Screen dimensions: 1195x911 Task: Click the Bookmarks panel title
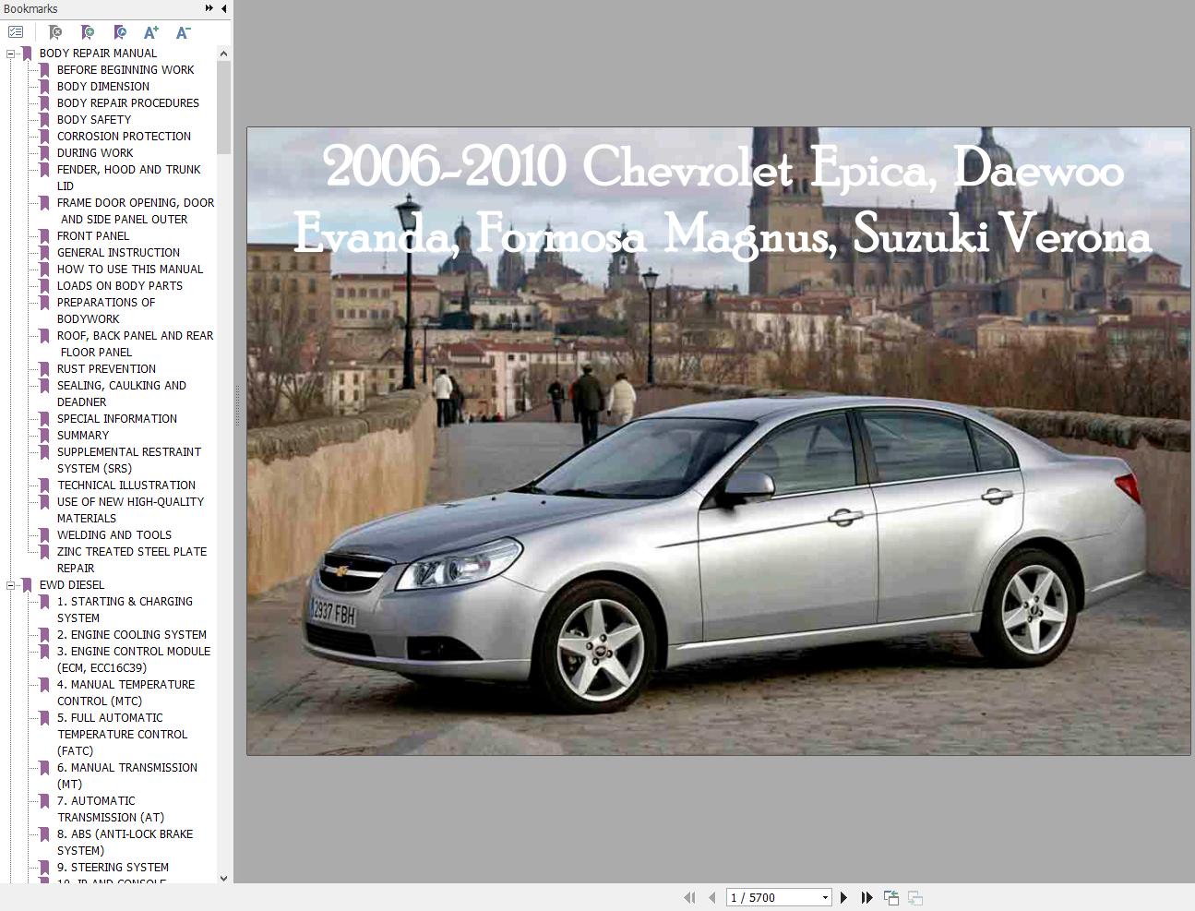tap(30, 8)
